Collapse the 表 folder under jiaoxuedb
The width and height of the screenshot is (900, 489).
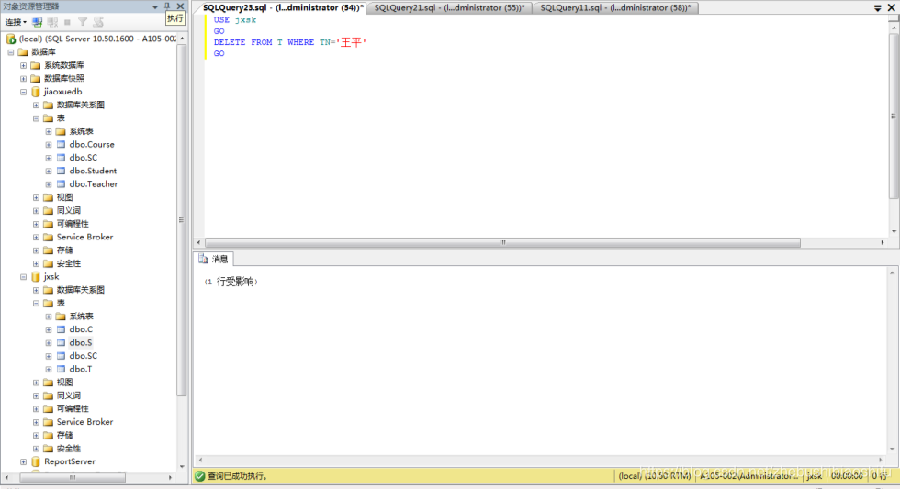[x=36, y=118]
